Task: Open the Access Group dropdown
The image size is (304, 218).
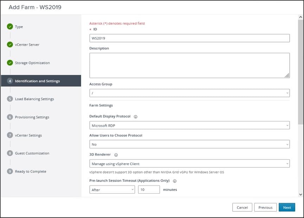Action: click(x=189, y=93)
